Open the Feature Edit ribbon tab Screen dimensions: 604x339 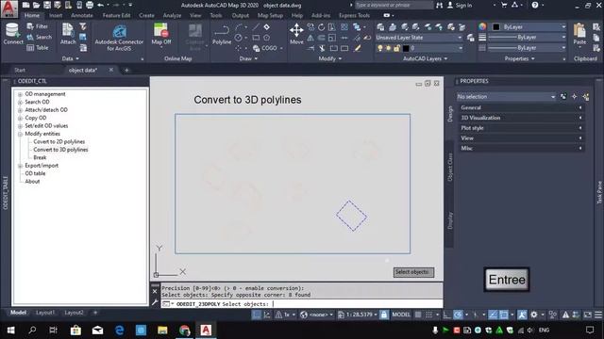(116, 15)
